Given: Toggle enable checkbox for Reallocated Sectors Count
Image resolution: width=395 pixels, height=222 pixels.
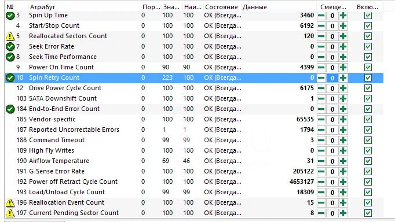Looking at the screenshot, I should (x=368, y=36).
